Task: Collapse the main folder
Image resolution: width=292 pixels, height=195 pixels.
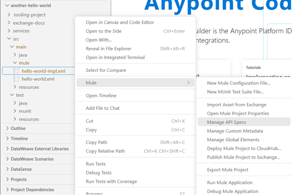Action: 12,47
